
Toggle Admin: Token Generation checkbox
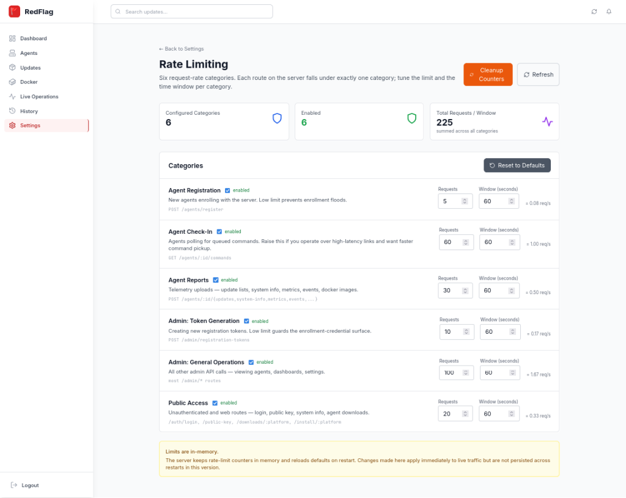(246, 321)
